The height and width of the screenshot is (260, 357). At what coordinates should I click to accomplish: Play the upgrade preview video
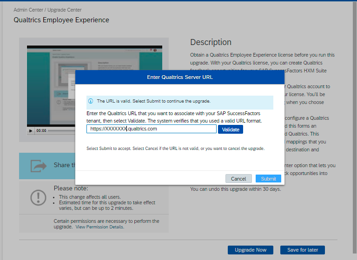point(31,130)
